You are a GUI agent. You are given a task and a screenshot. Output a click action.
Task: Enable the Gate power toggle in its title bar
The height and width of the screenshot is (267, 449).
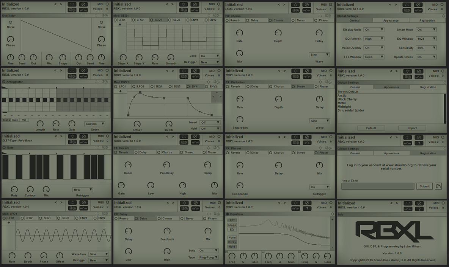pos(4,147)
